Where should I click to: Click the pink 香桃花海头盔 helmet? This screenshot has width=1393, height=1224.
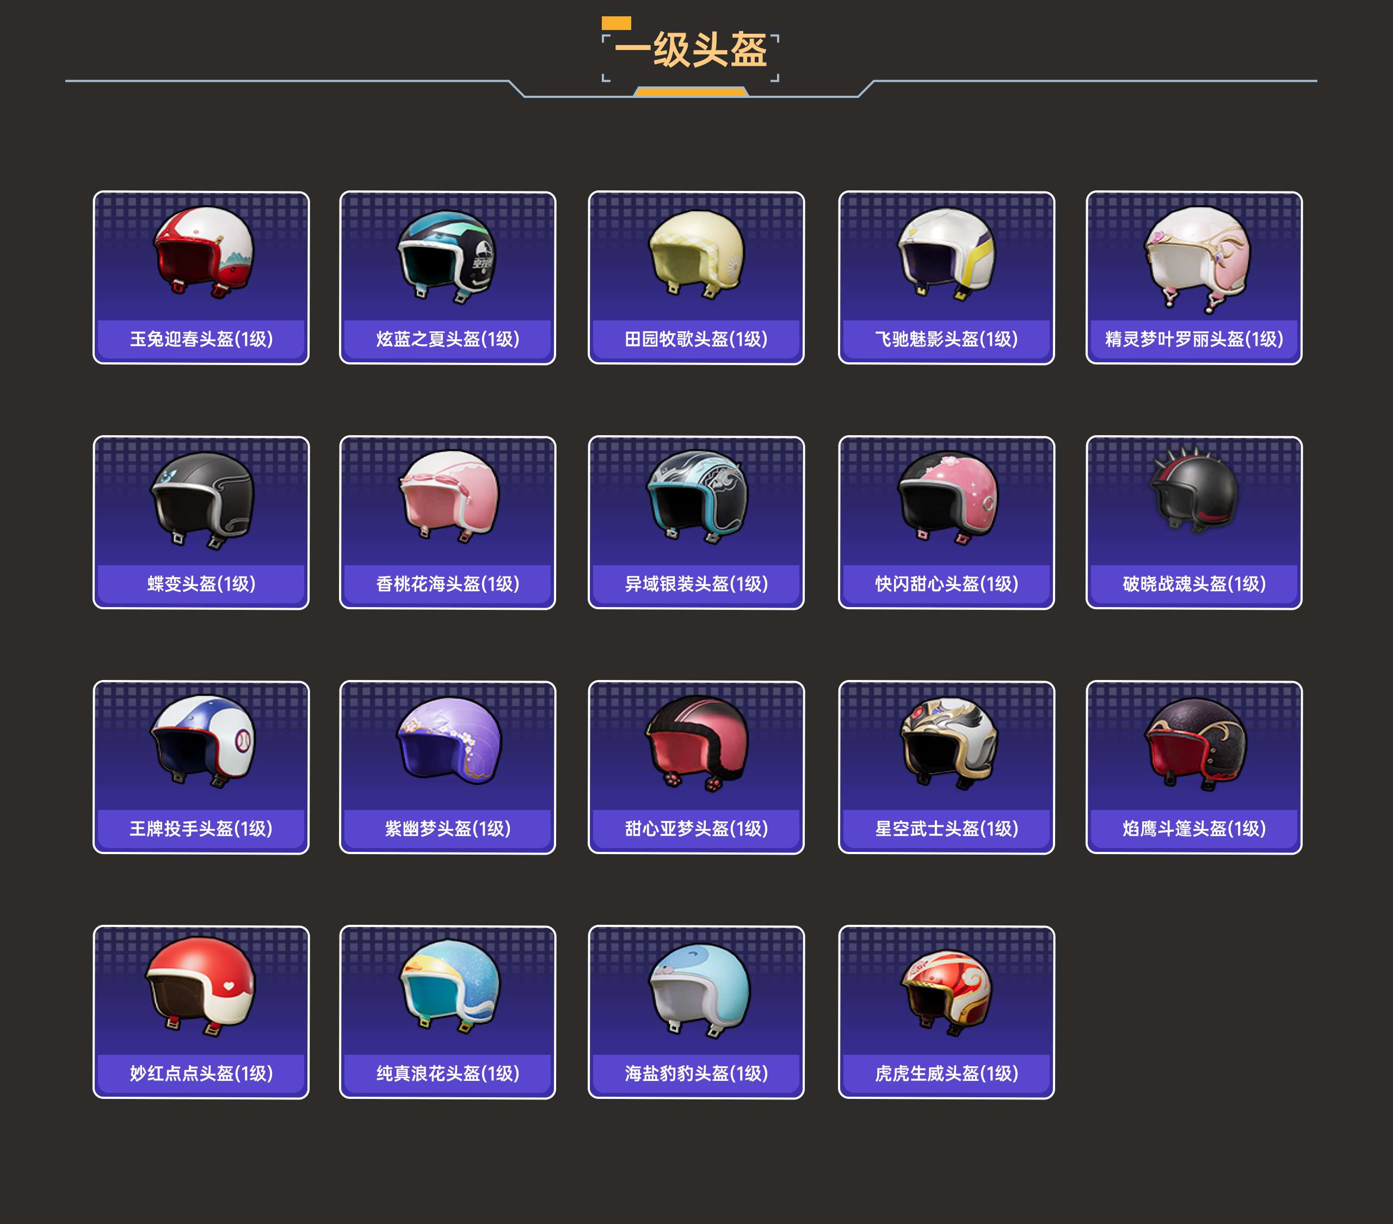coord(448,496)
